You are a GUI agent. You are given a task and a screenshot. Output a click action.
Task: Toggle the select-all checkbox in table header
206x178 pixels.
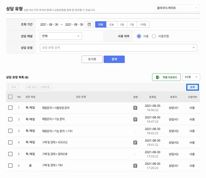coord(10,97)
